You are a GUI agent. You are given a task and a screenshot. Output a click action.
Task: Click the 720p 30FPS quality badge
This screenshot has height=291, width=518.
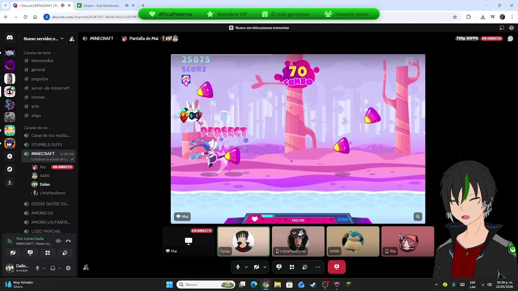point(467,38)
